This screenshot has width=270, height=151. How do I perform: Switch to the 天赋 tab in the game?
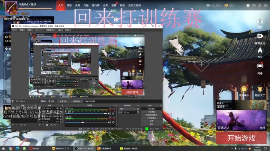[78, 5]
